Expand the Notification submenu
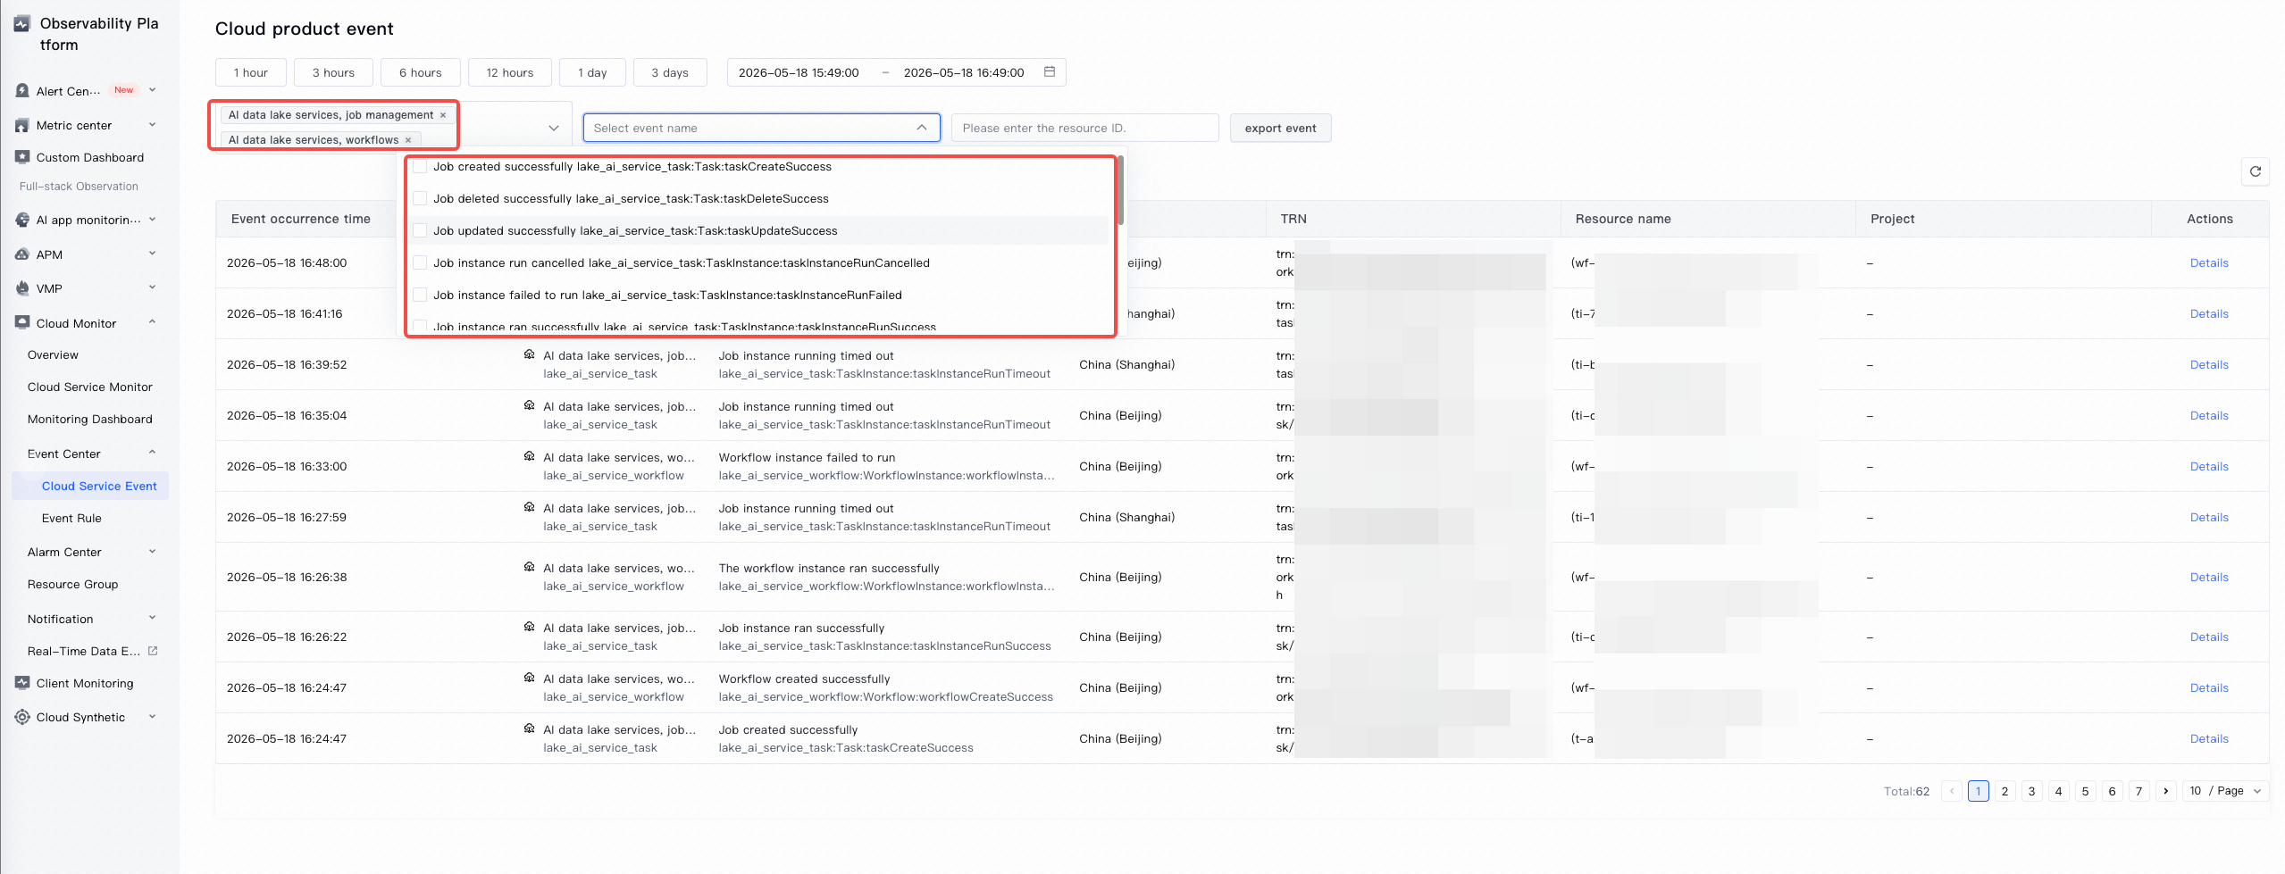The image size is (2285, 874). coord(152,618)
